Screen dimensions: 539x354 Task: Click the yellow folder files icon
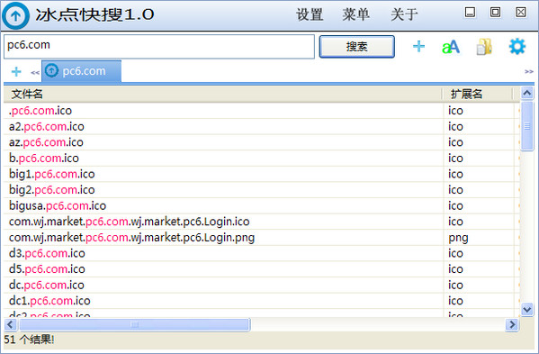(484, 47)
